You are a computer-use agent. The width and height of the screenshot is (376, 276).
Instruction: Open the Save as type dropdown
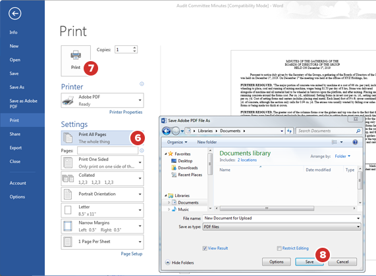[282, 227]
